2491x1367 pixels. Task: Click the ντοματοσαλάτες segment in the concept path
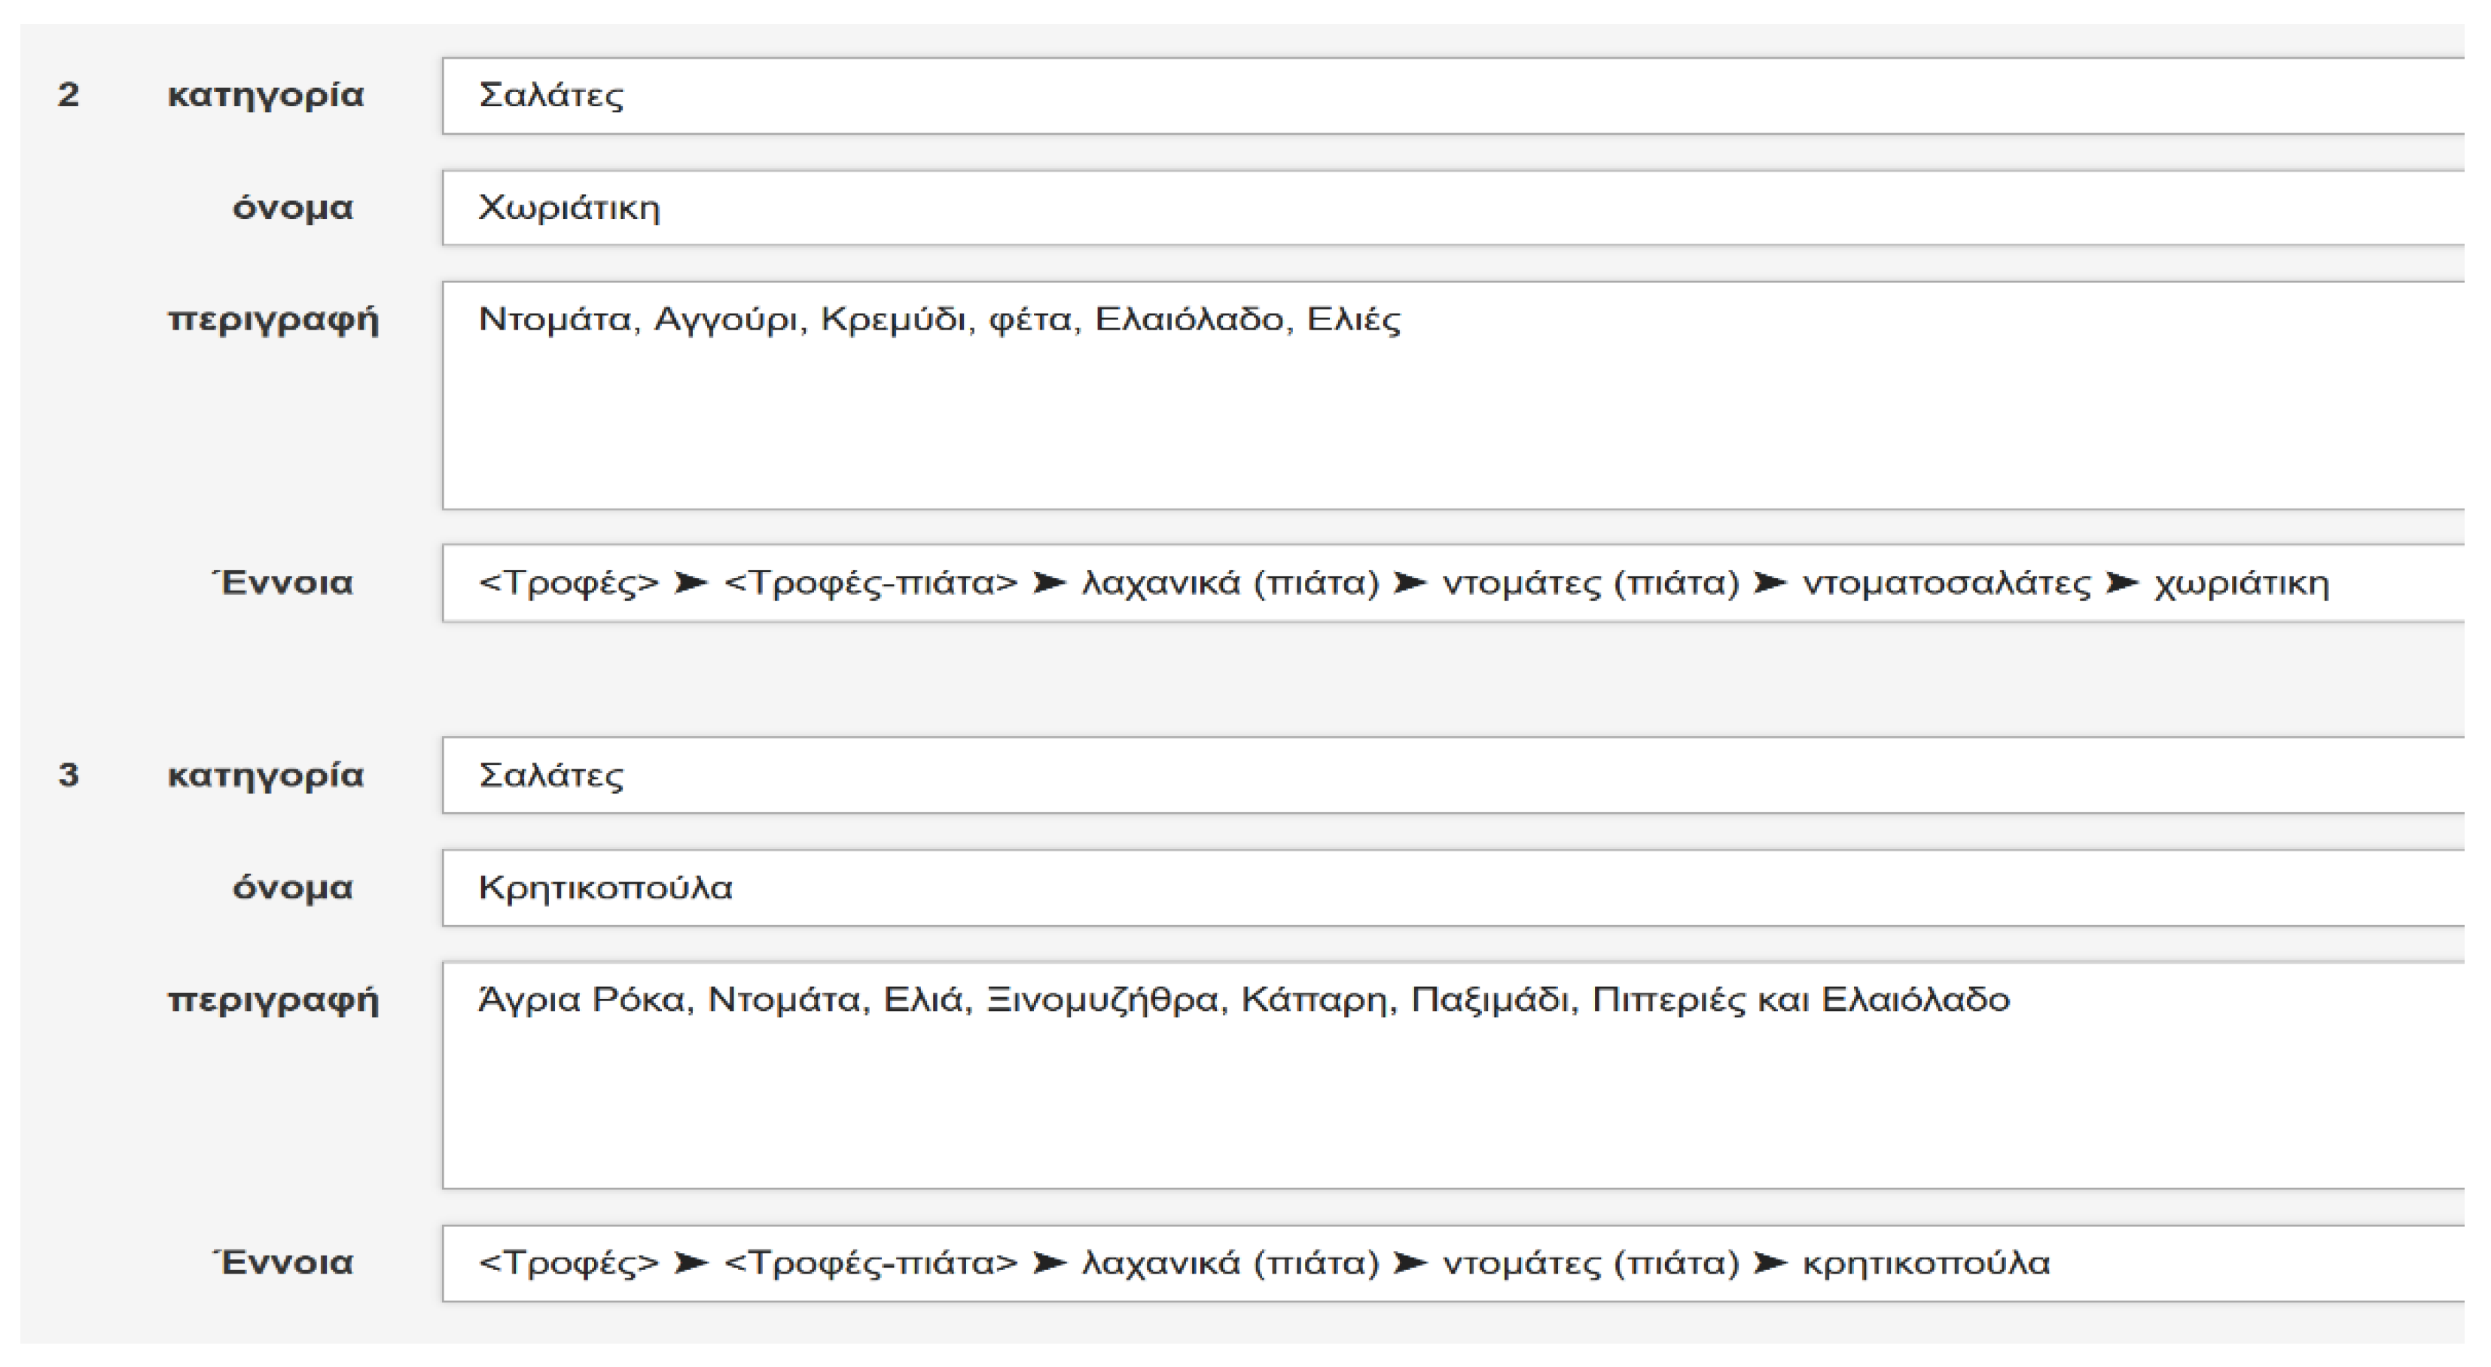point(1946,584)
